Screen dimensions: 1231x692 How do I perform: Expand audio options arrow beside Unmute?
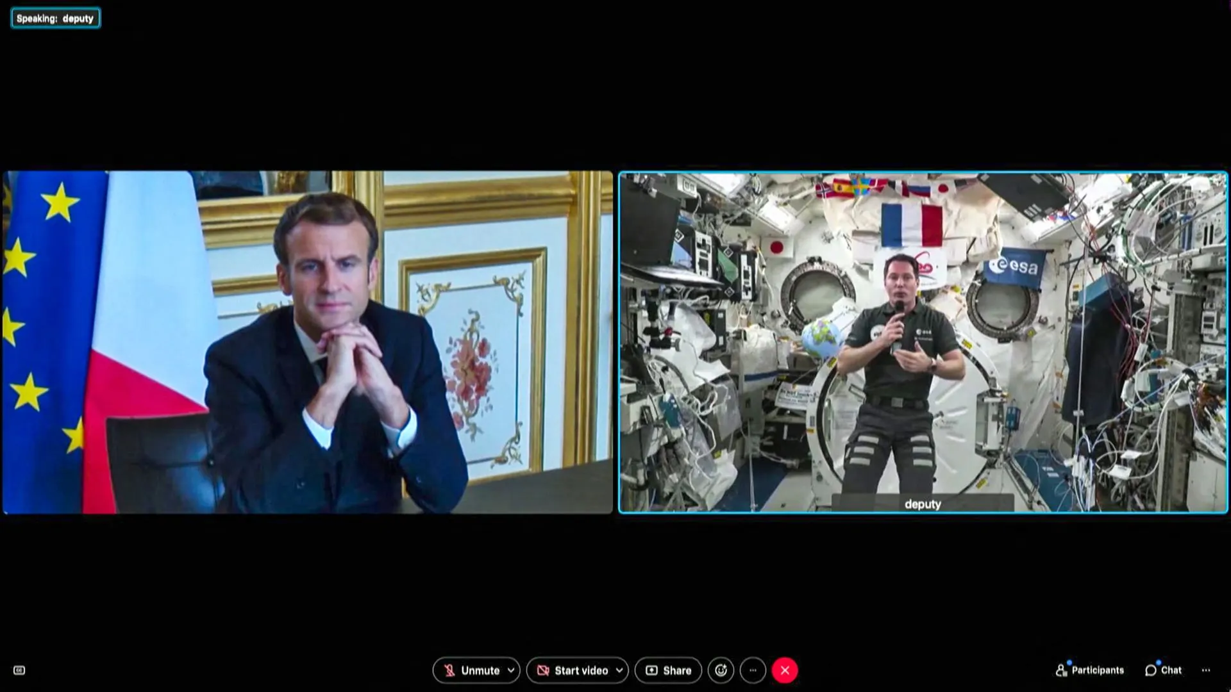[x=511, y=670]
